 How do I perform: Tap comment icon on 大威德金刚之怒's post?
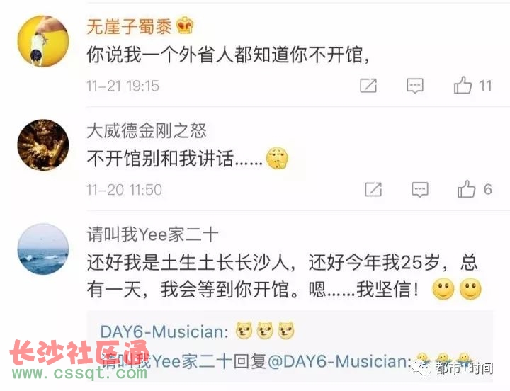click(x=420, y=189)
